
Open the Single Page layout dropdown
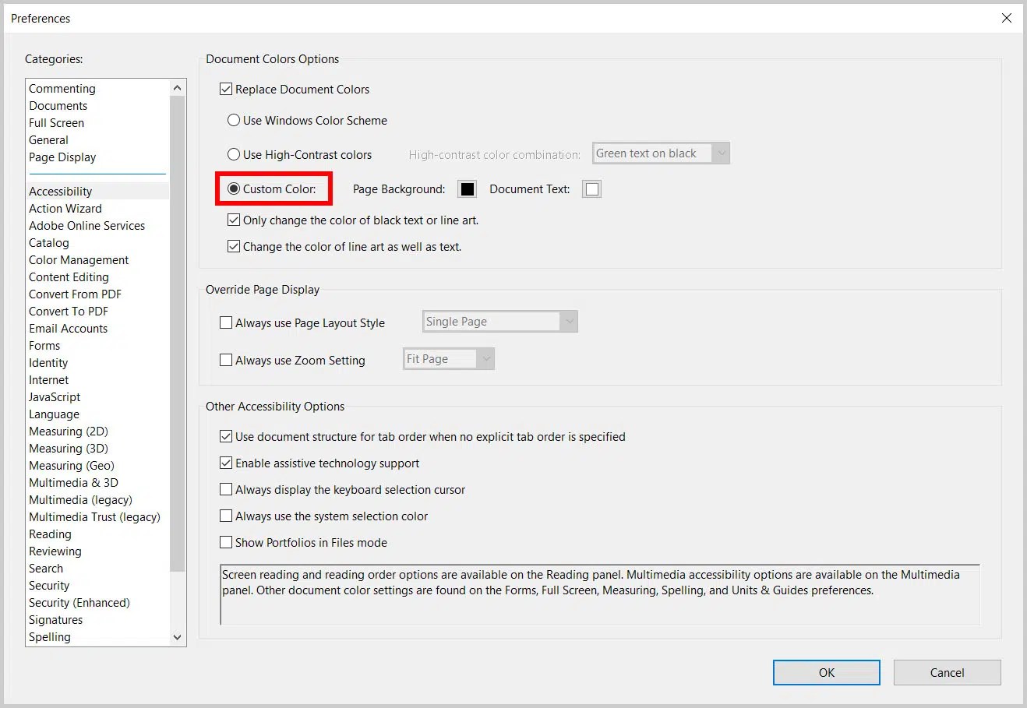coord(570,321)
